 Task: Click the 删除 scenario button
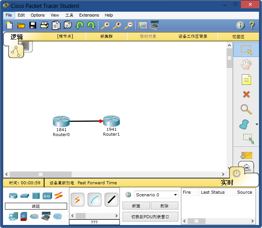[x=164, y=206]
